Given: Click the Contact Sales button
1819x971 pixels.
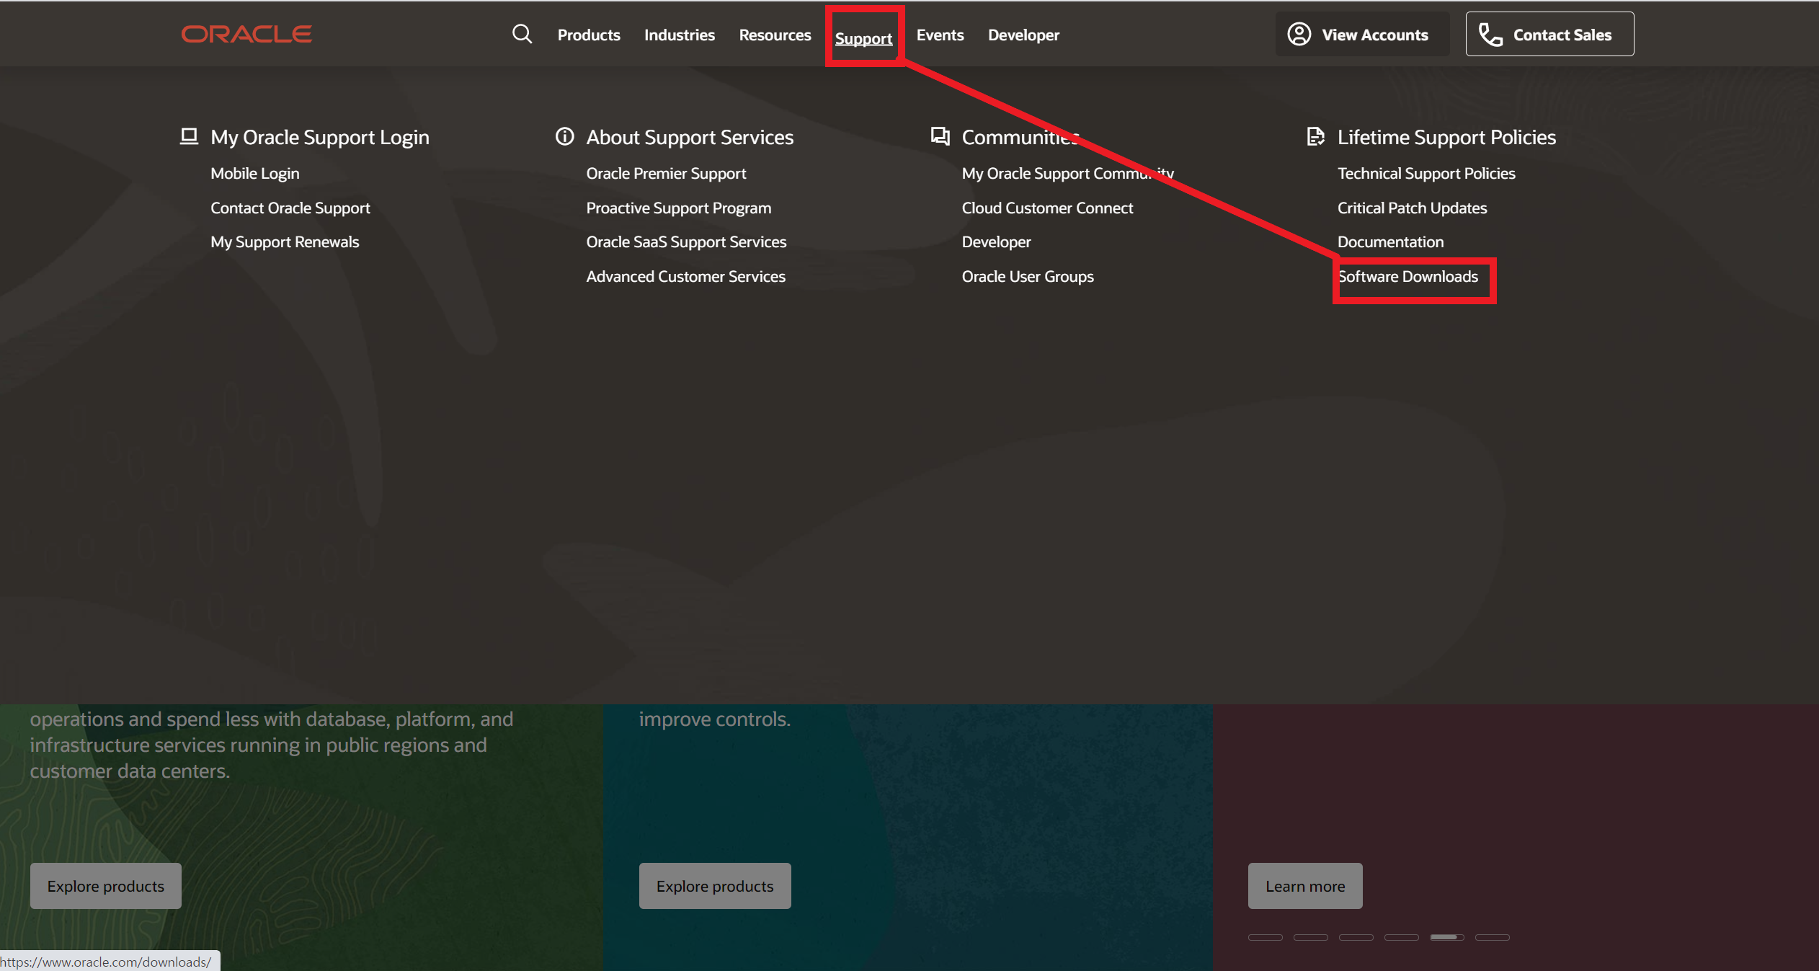Looking at the screenshot, I should coord(1549,34).
